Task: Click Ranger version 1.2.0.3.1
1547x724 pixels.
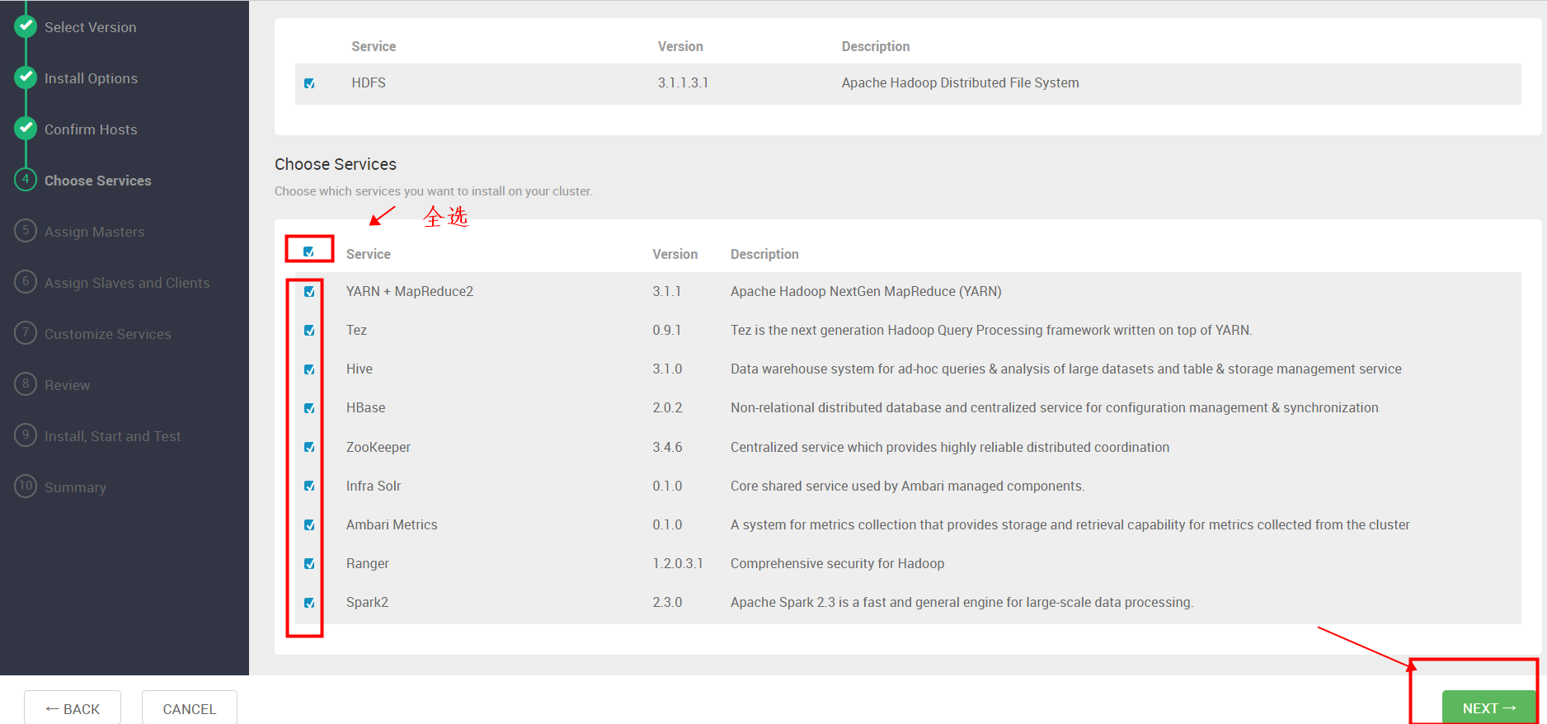Action: pos(678,563)
